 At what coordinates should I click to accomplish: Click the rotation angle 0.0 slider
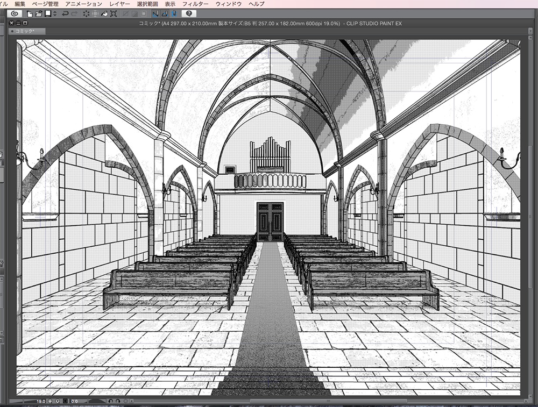[x=88, y=401]
